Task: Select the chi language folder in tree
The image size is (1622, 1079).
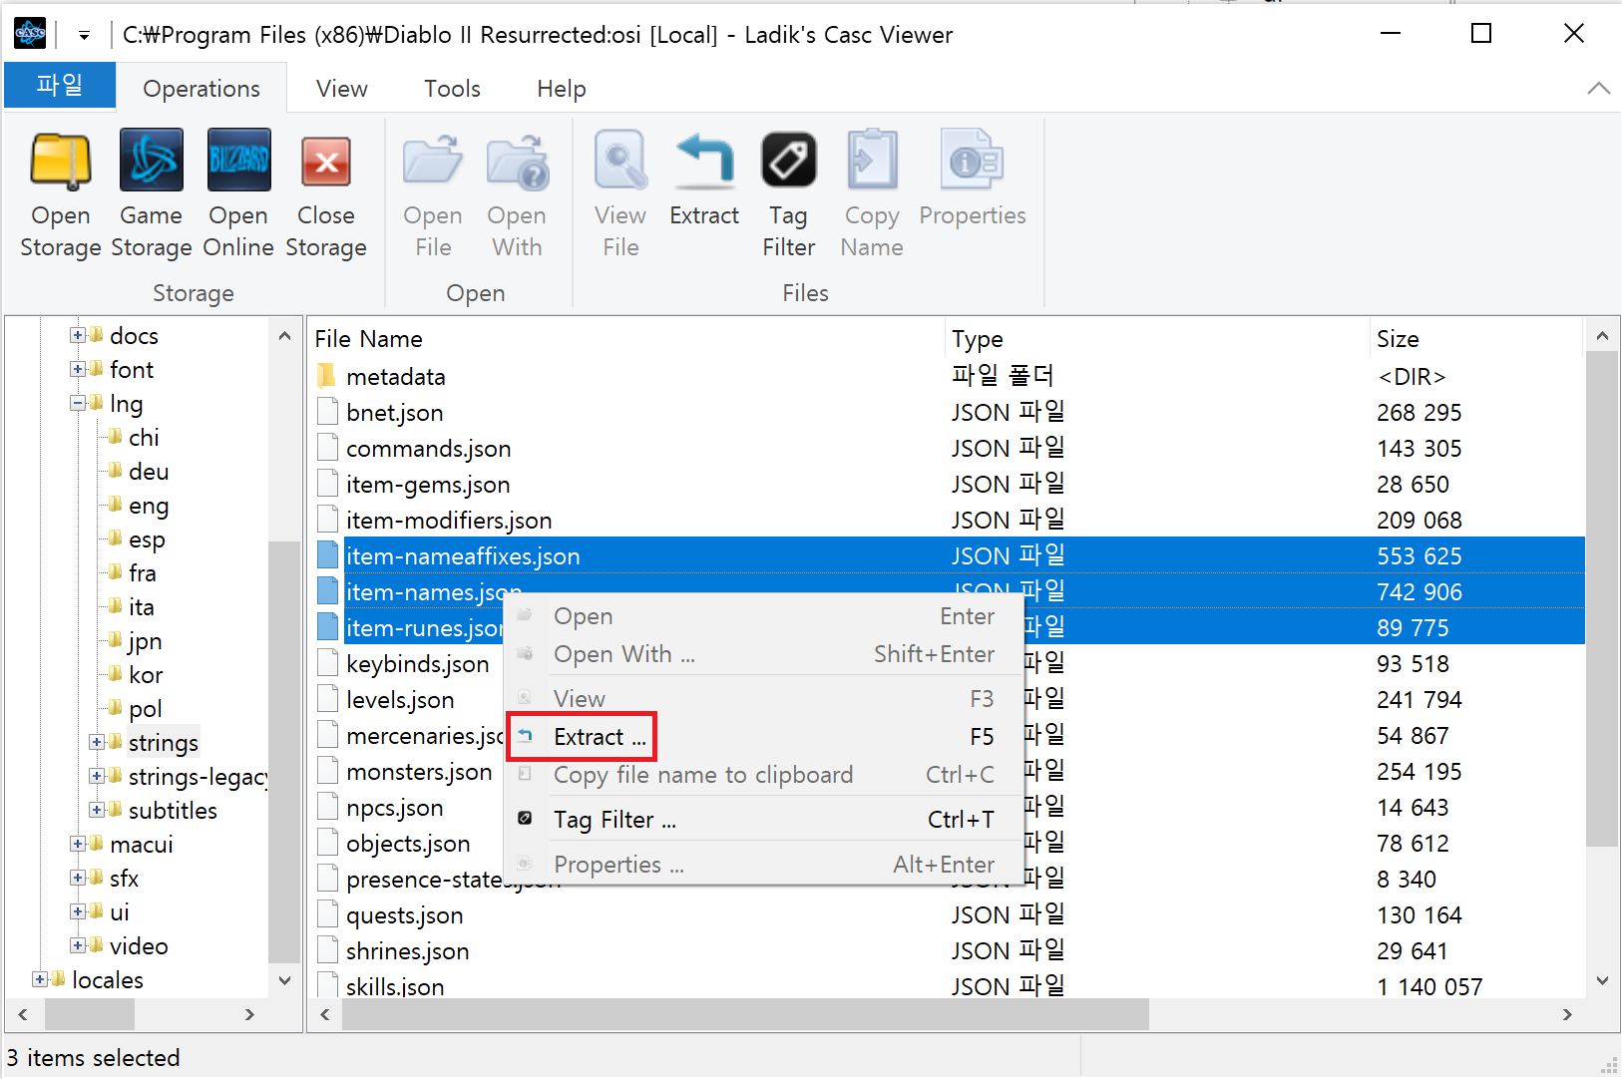Action: click(x=144, y=437)
